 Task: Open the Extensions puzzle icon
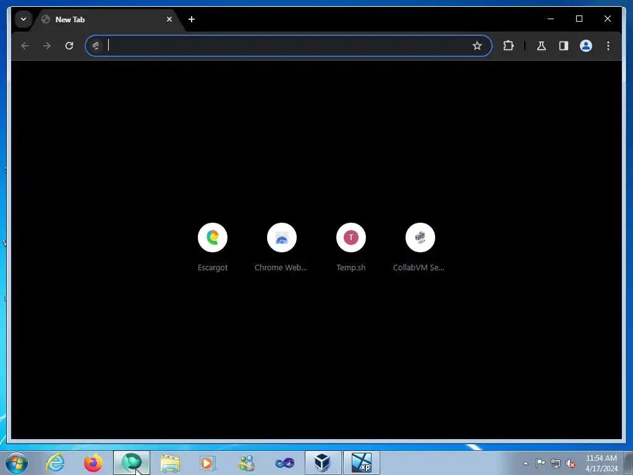click(x=508, y=46)
